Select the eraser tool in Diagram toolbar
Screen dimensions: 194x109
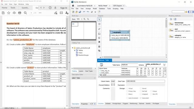[x=99, y=29]
